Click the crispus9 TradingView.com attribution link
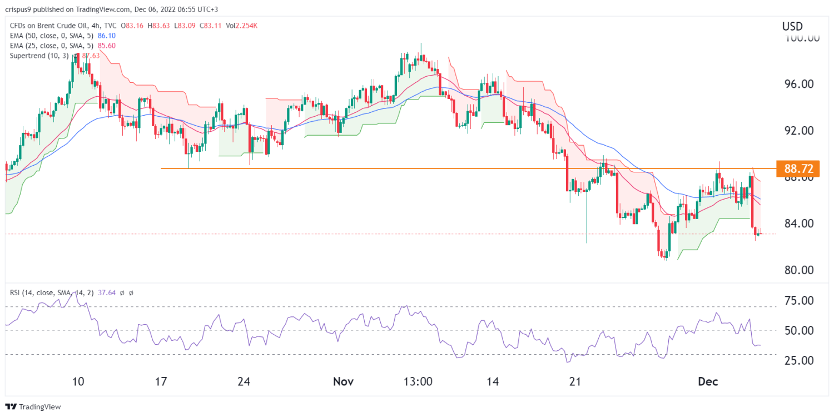The width and height of the screenshot is (834, 417). 67,9
